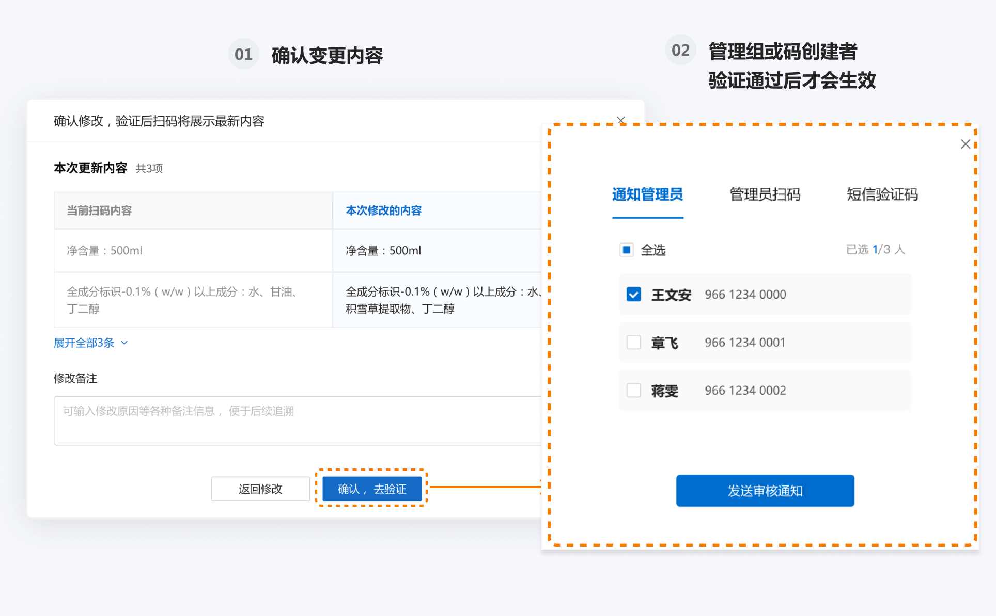Switch to the 管理员扫码 tab
The width and height of the screenshot is (996, 616).
point(765,194)
